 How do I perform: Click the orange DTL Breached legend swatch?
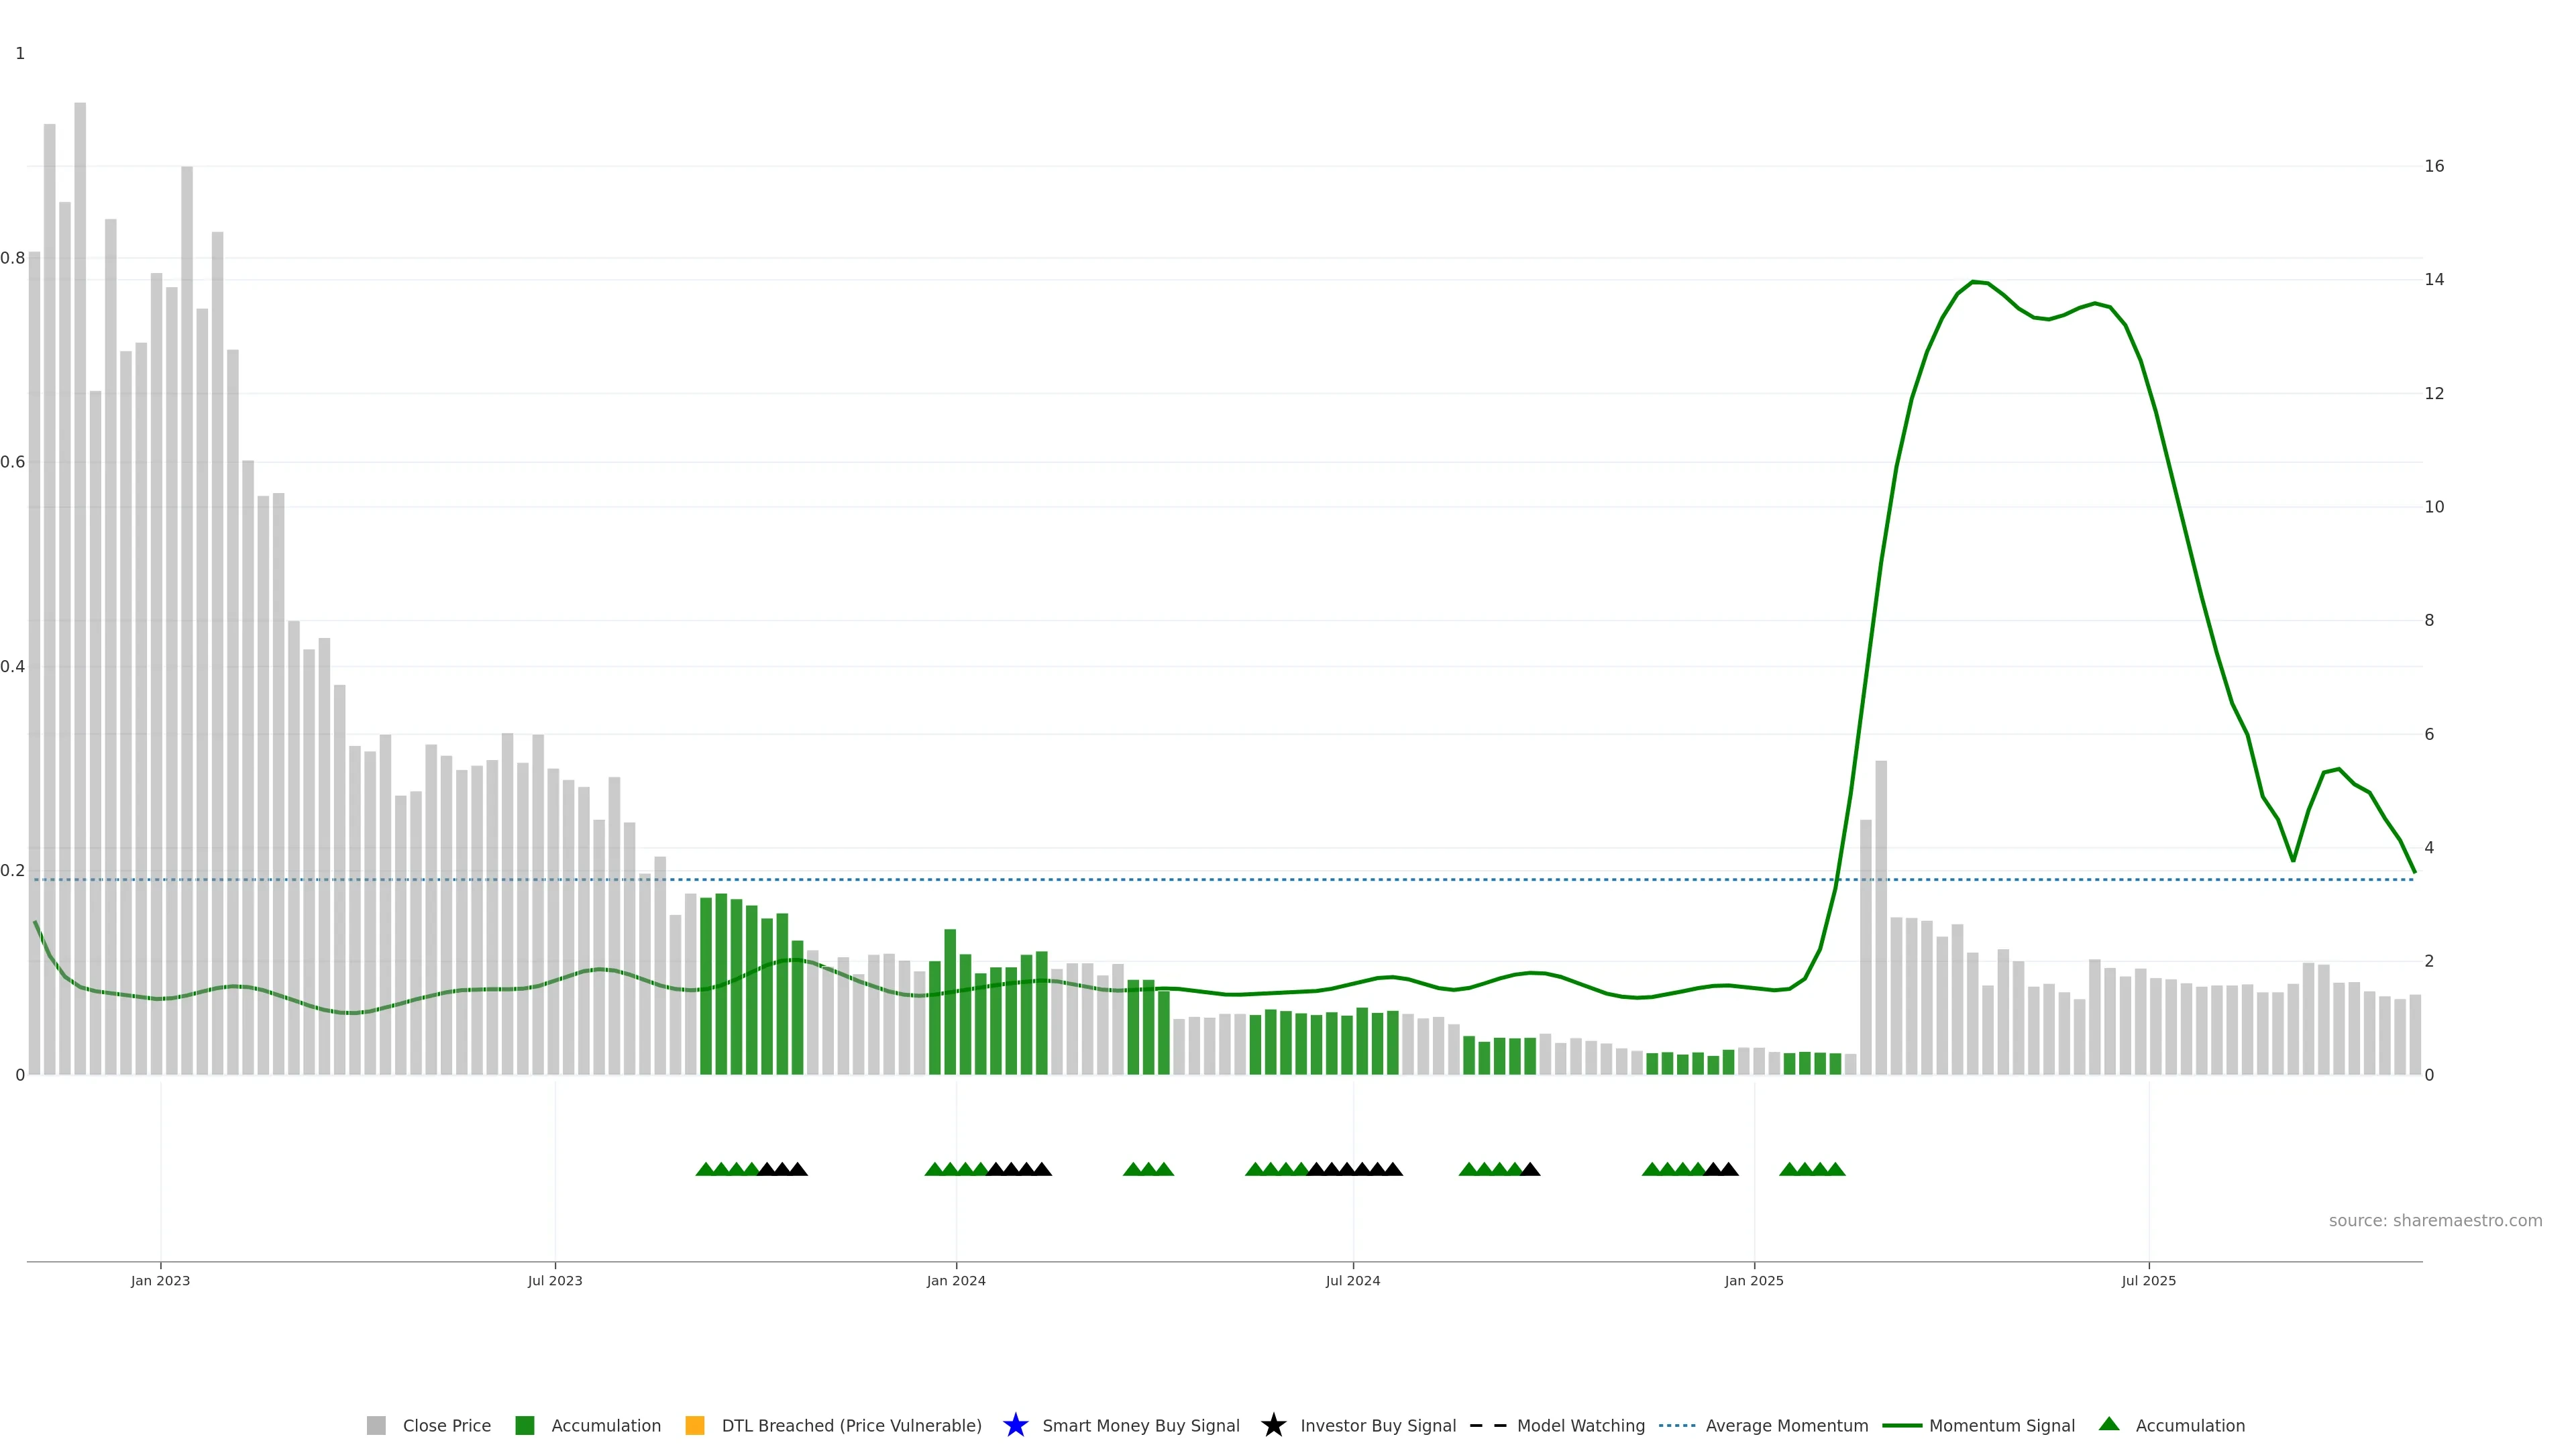point(695,1425)
